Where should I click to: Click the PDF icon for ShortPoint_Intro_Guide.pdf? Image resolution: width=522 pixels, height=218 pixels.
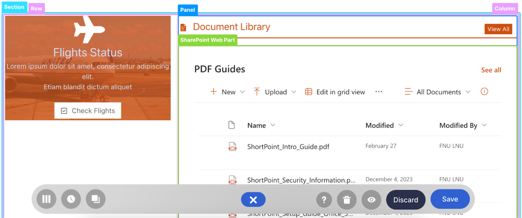[232, 146]
